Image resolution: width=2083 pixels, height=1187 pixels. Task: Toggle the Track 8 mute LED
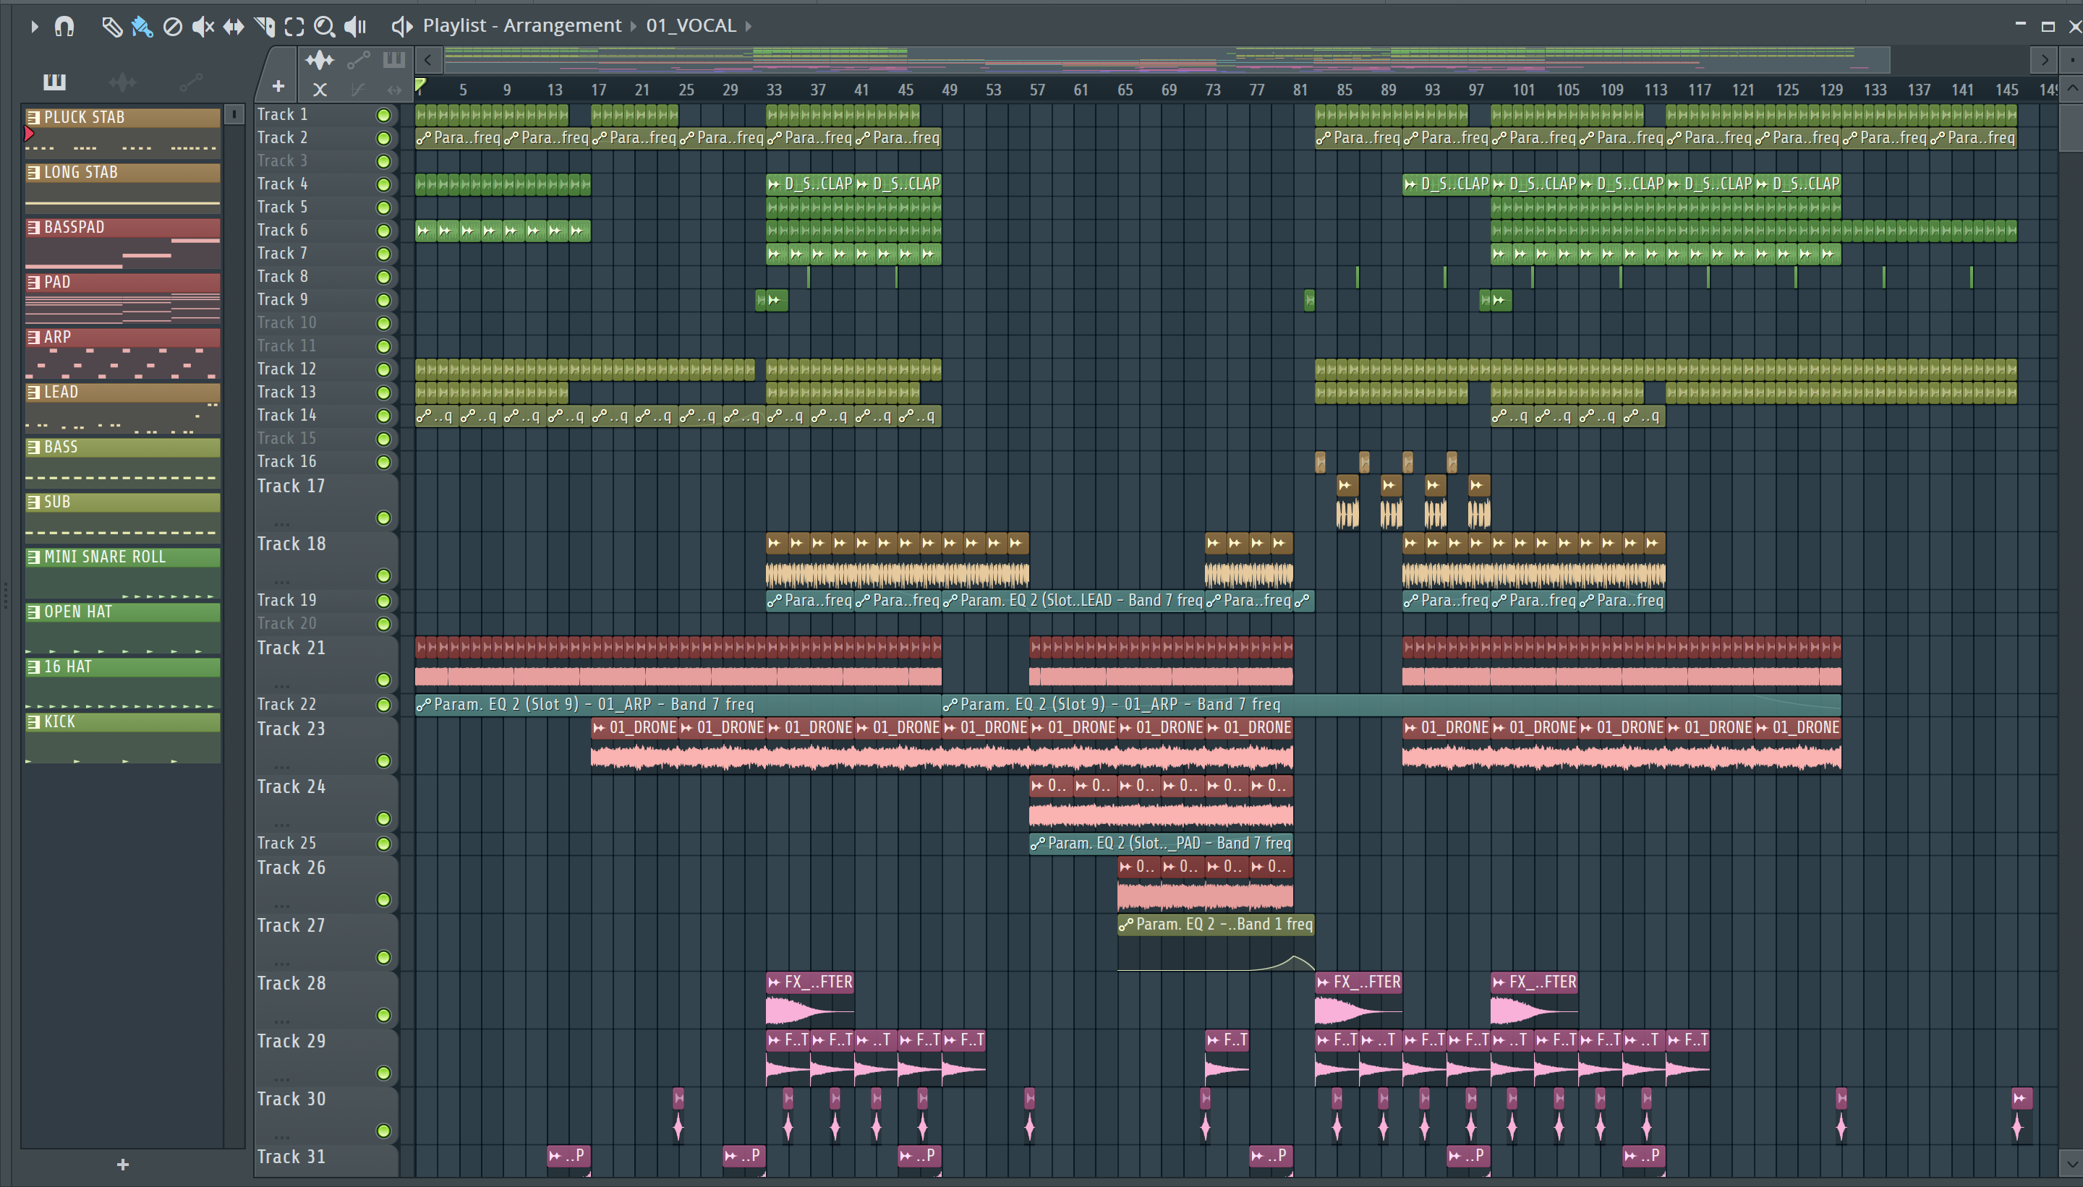(x=383, y=277)
